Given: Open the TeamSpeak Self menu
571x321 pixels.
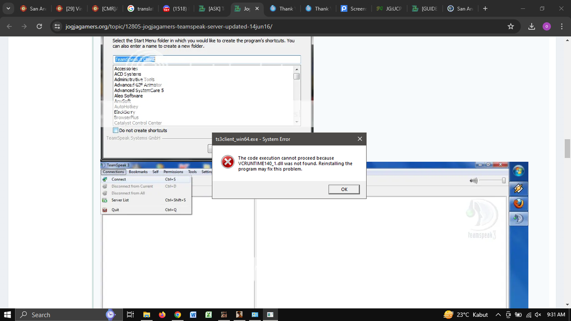Looking at the screenshot, I should (x=155, y=172).
